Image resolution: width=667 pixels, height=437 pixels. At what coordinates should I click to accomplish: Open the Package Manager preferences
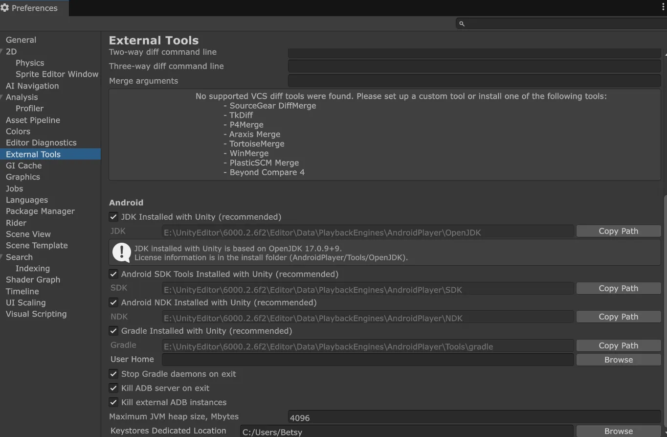tap(40, 211)
